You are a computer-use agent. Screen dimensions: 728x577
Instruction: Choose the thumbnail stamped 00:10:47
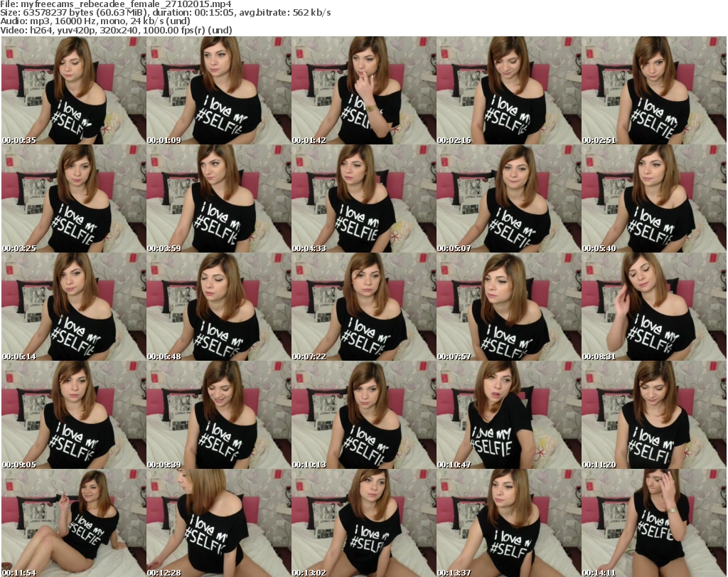point(508,415)
